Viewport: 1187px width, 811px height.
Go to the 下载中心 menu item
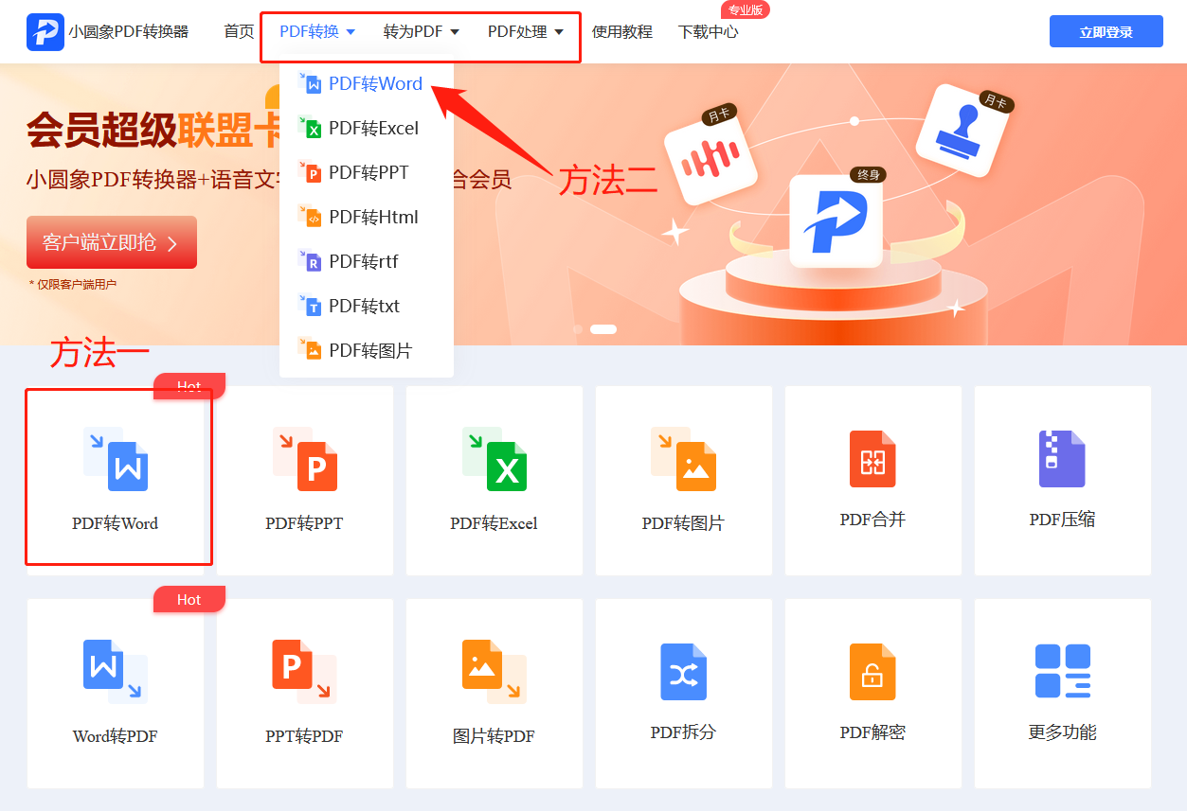pyautogui.click(x=707, y=31)
